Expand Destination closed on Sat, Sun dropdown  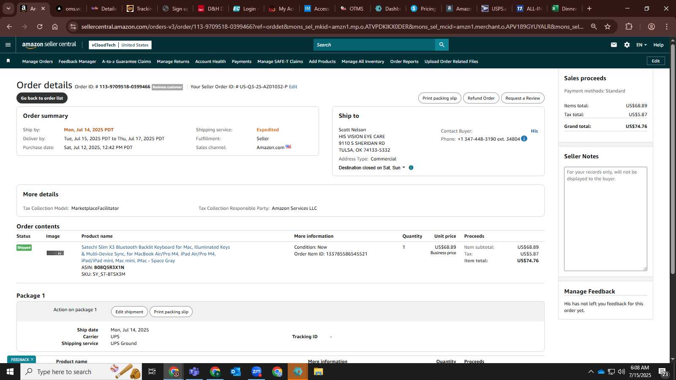click(372, 168)
